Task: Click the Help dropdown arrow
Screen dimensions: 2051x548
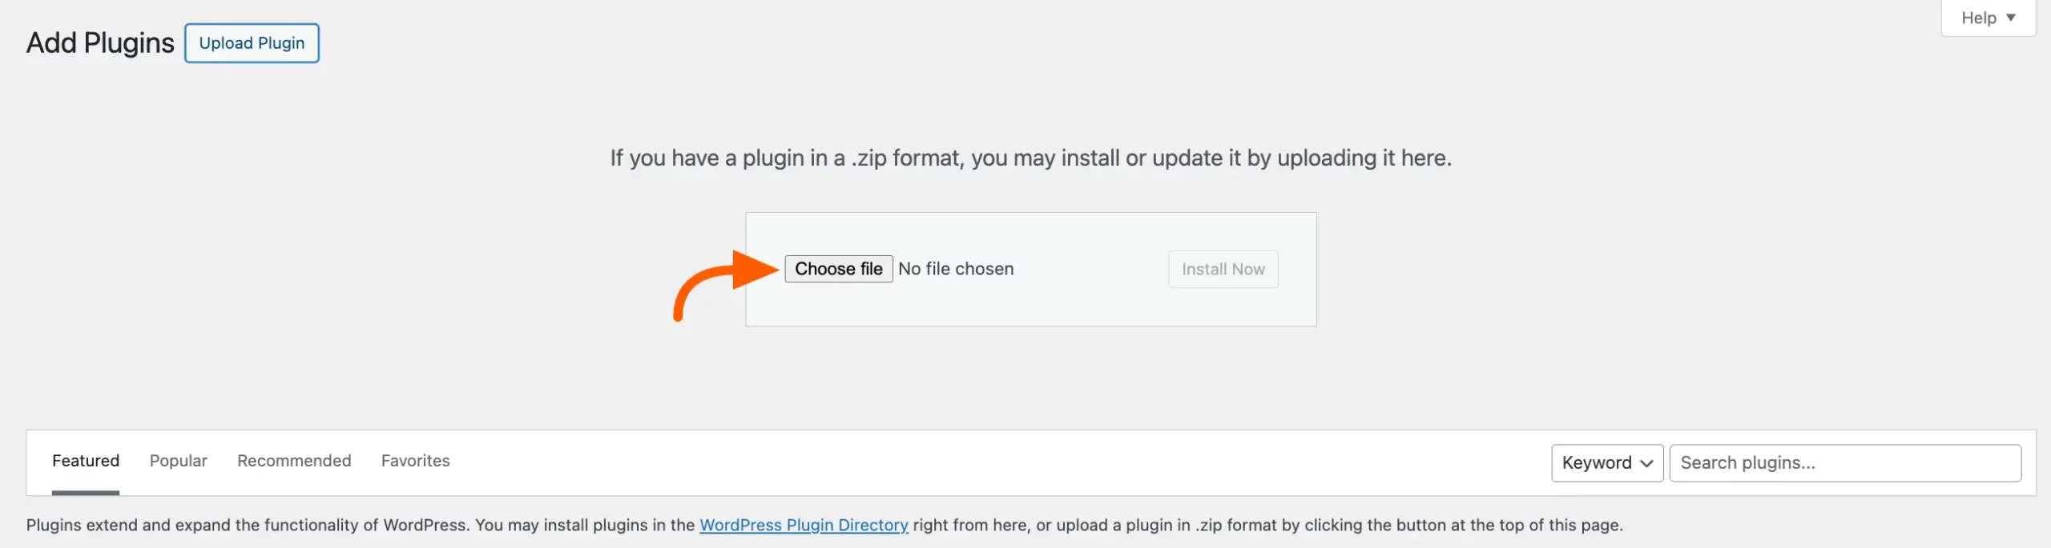Action: pyautogui.click(x=2012, y=17)
